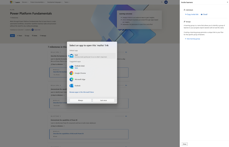Screen dimensions: 229x147
Task: Open the Development languages dropdown
Action: [x=55, y=2]
